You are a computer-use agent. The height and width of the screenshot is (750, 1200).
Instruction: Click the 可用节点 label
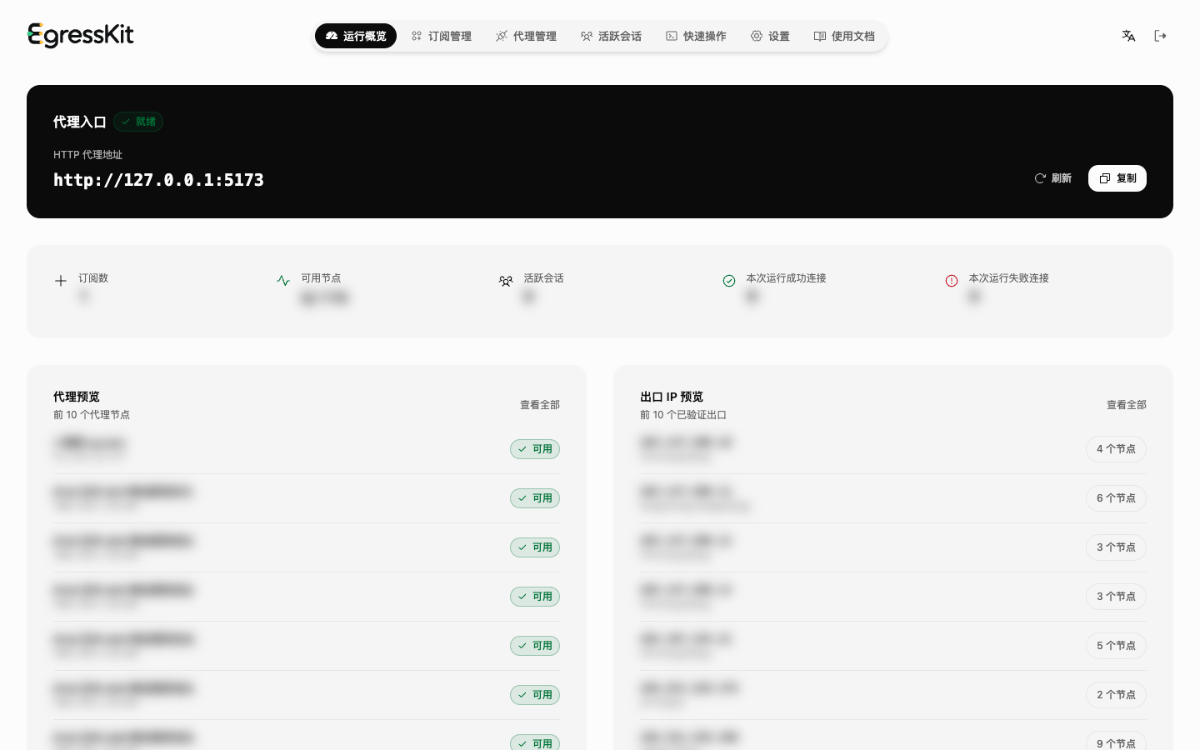(321, 278)
